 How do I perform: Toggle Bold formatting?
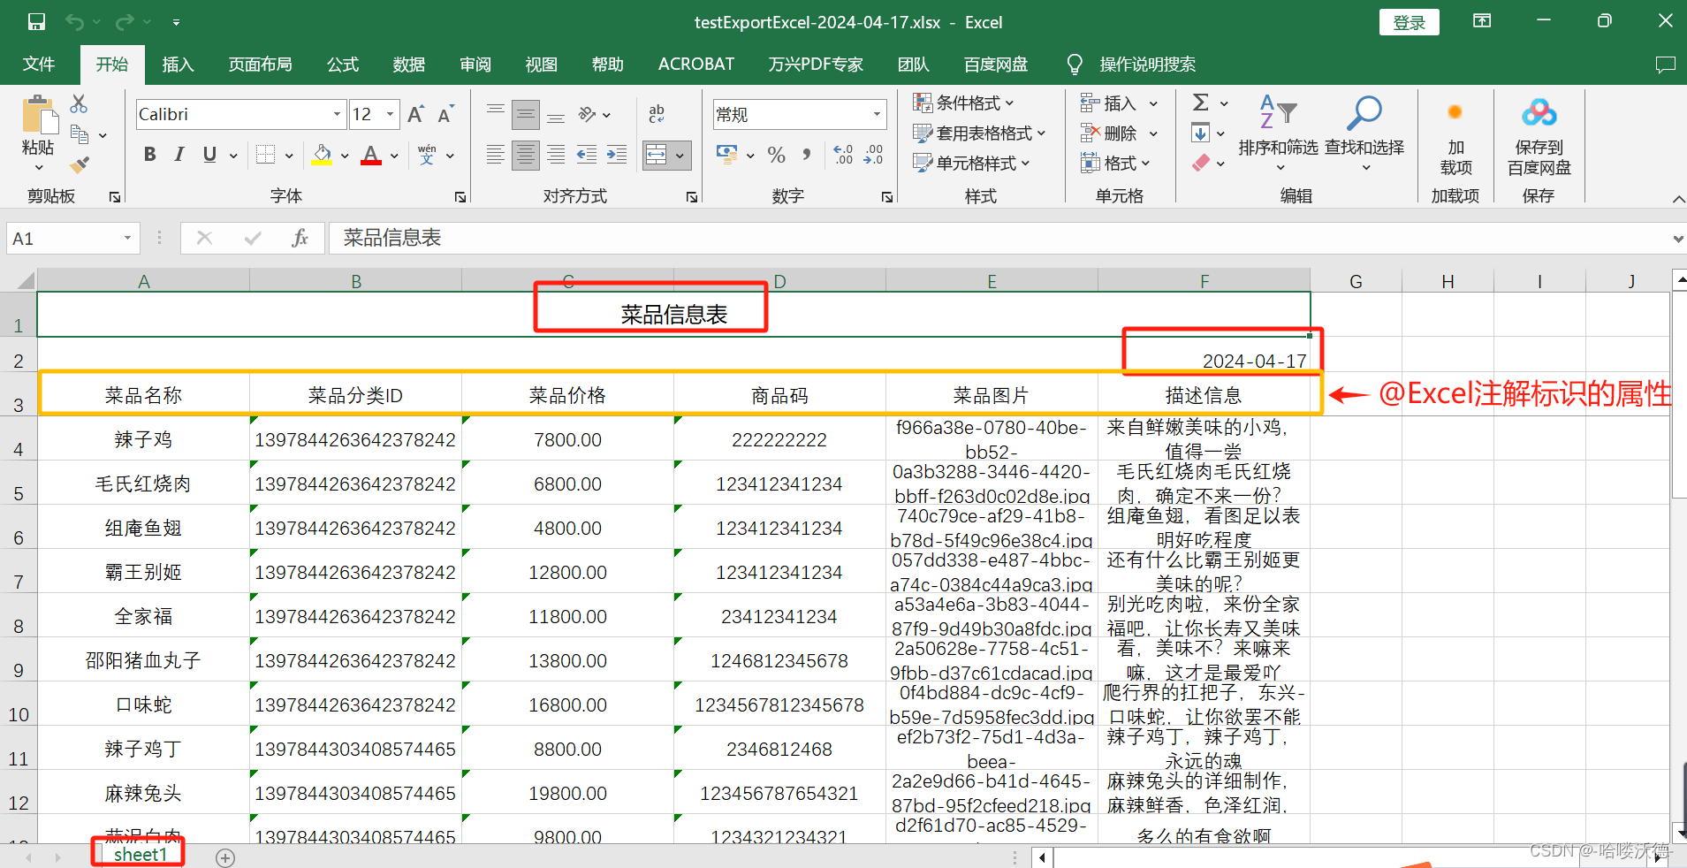[x=150, y=155]
